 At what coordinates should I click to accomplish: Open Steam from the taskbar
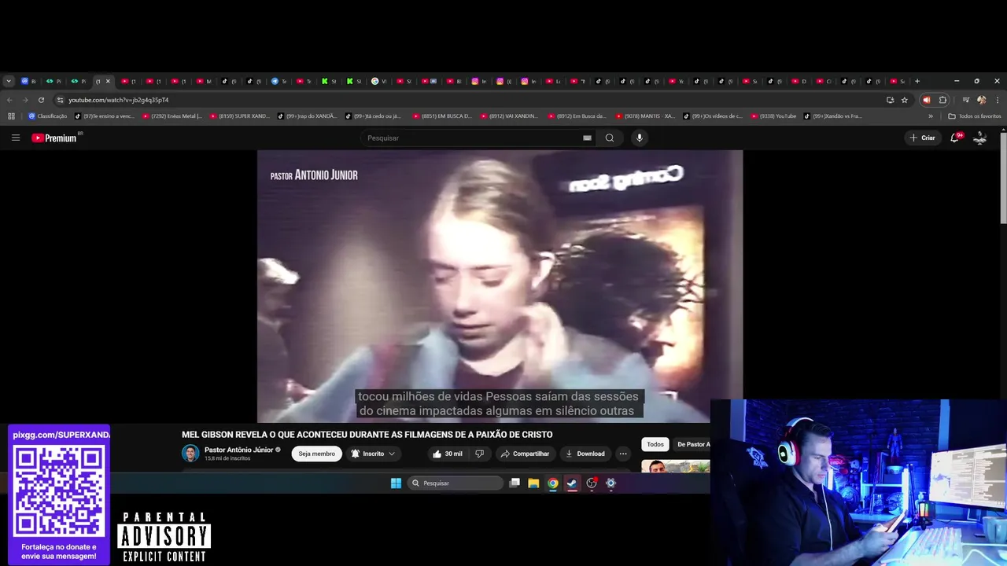(572, 483)
